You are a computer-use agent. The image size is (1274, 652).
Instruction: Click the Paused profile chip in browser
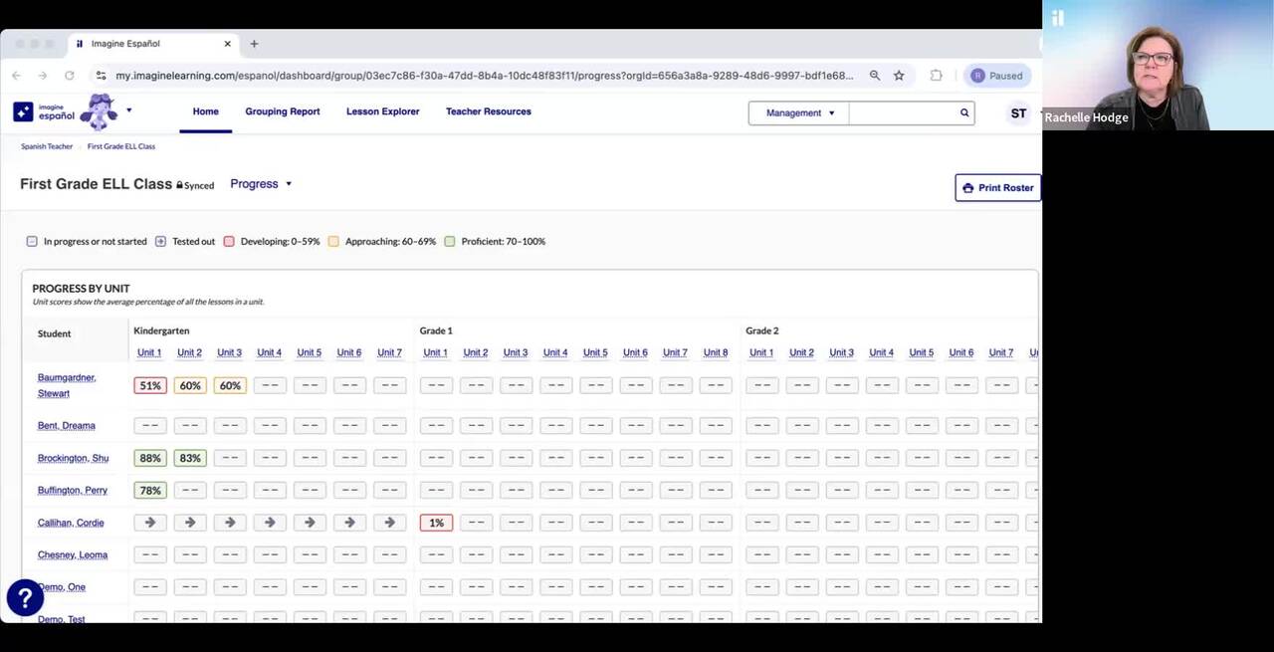coord(997,76)
